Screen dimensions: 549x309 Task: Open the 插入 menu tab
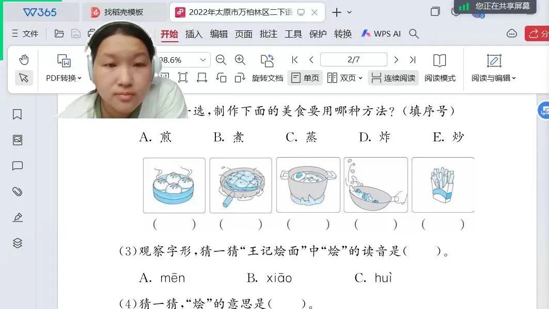coord(194,33)
